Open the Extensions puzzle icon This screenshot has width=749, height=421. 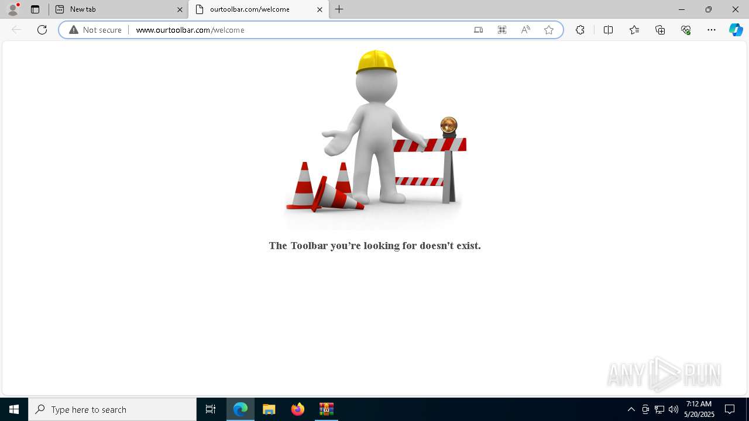[580, 30]
